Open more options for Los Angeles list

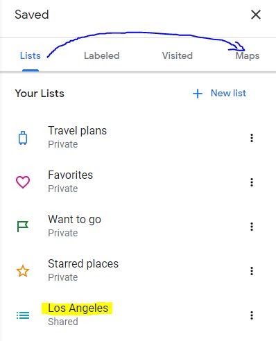[x=252, y=315]
